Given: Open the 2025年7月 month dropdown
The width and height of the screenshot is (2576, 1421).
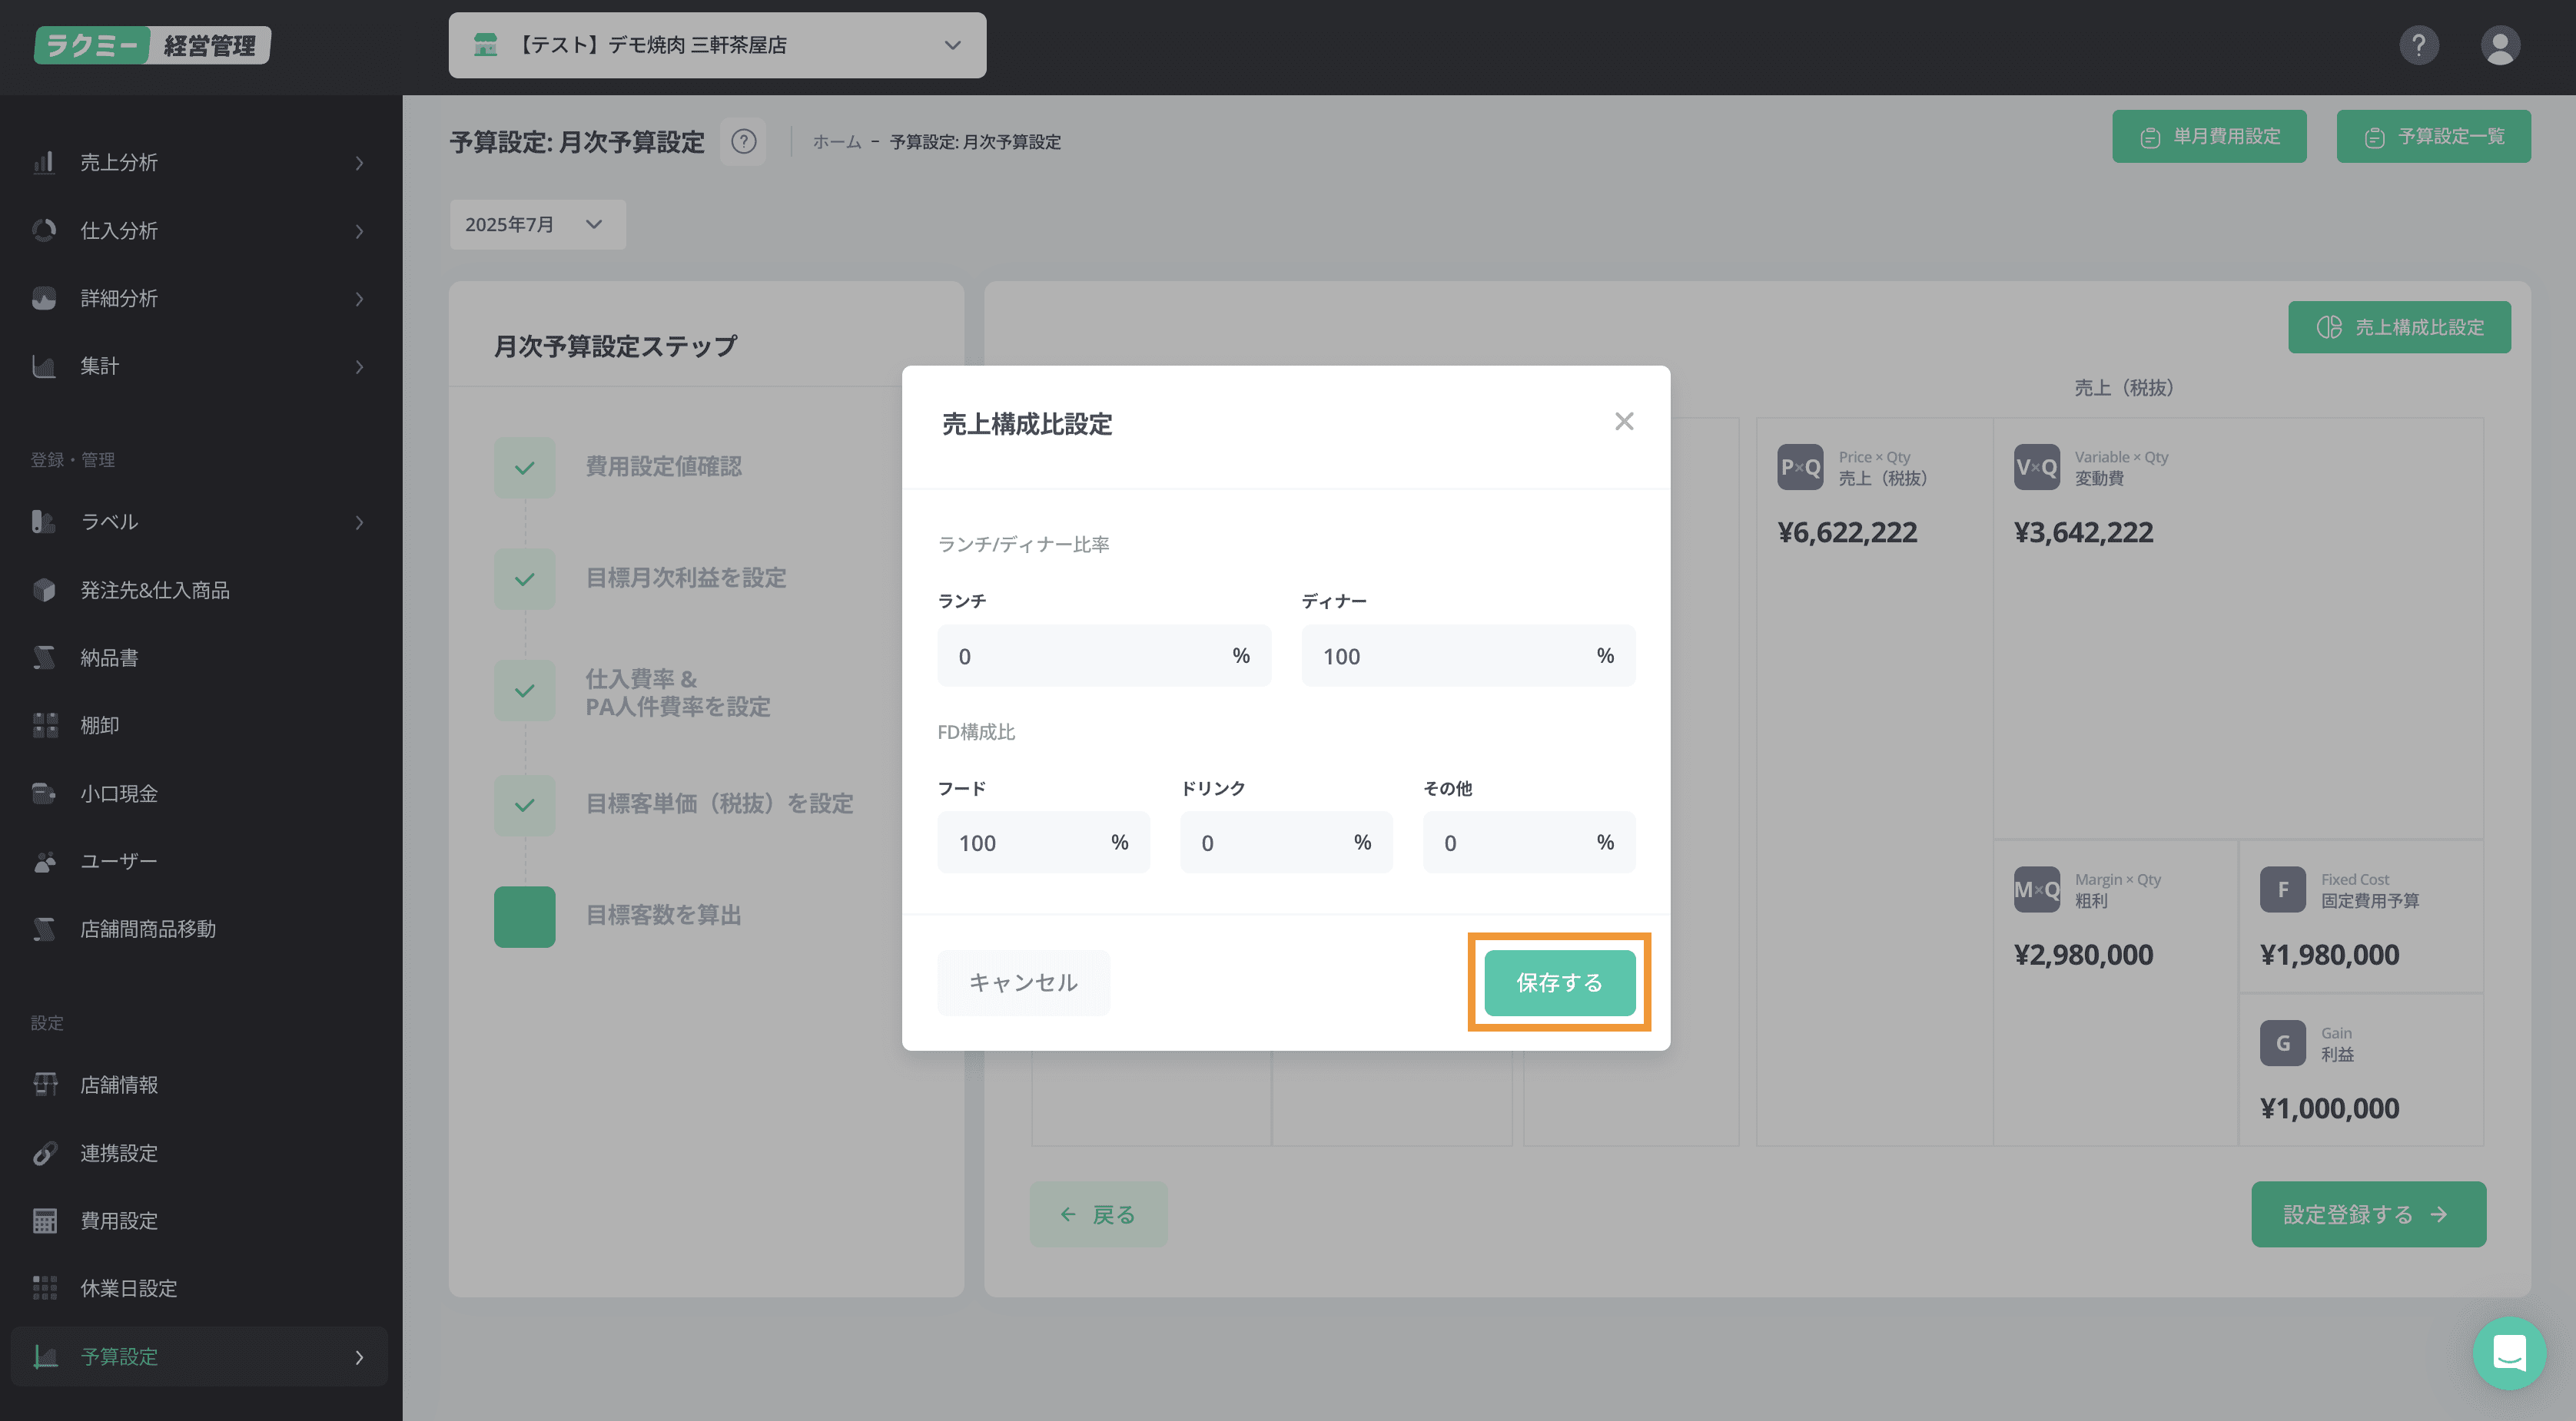Looking at the screenshot, I should (536, 224).
